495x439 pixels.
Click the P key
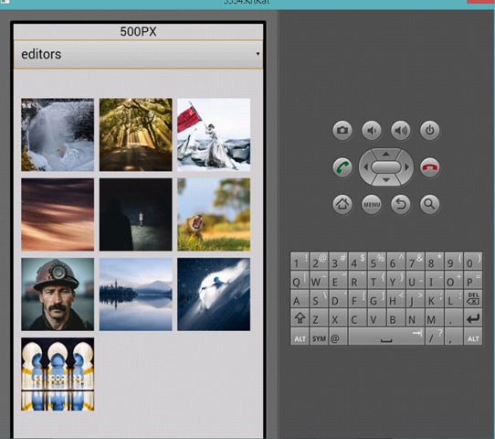473,280
